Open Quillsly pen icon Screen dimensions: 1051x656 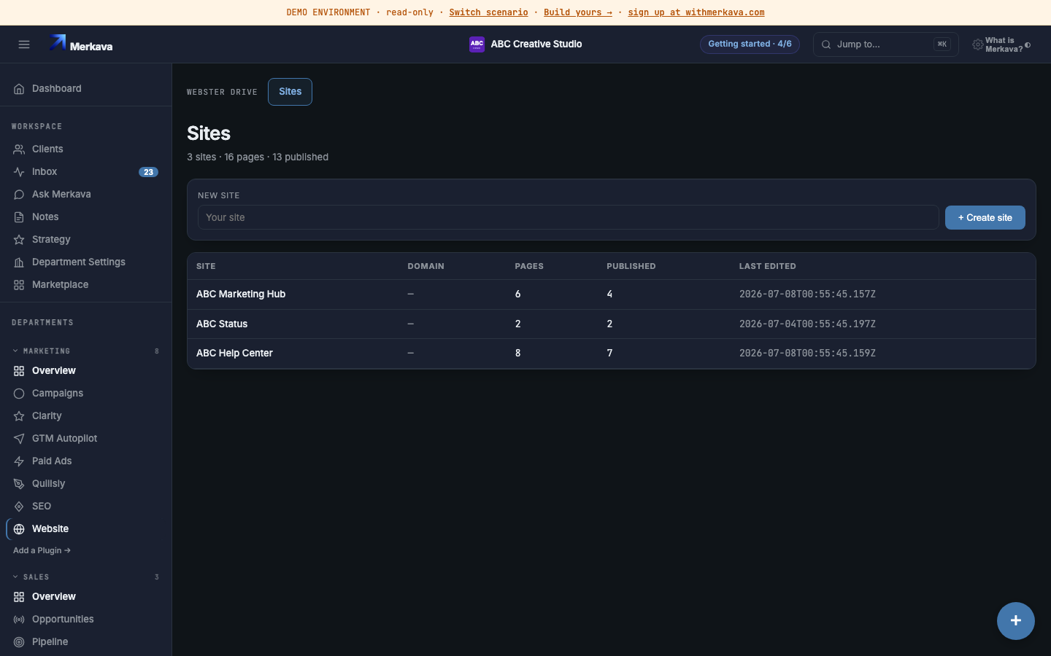click(x=19, y=484)
